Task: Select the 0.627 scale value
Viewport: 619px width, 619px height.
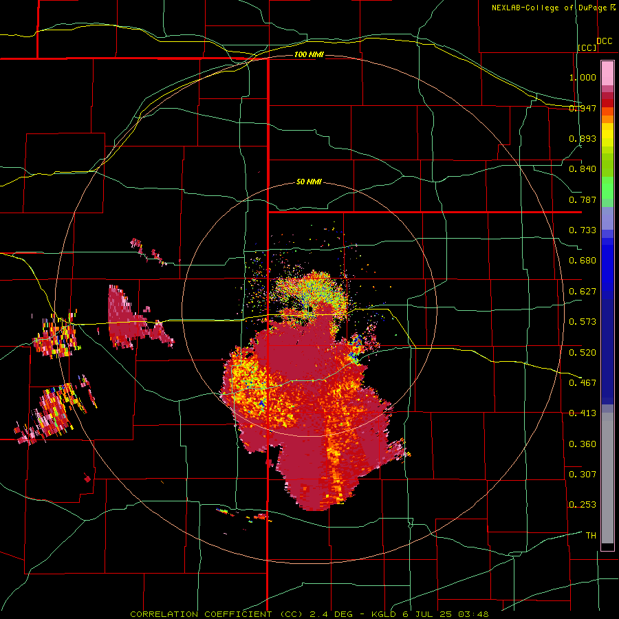Action: (x=583, y=292)
